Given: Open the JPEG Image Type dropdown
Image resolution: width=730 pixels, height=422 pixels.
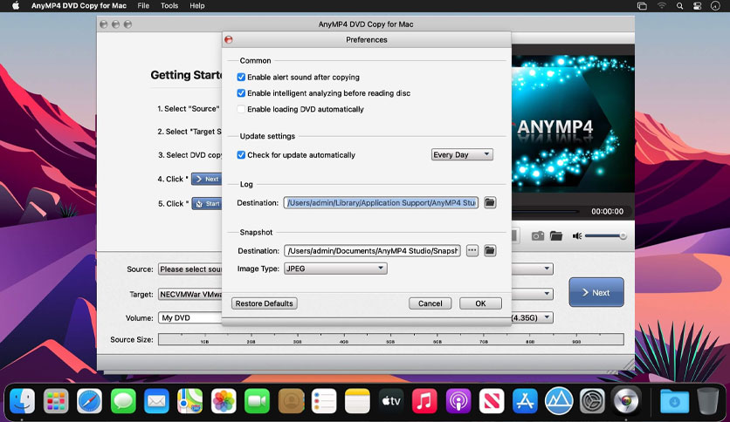Looking at the screenshot, I should pyautogui.click(x=335, y=269).
